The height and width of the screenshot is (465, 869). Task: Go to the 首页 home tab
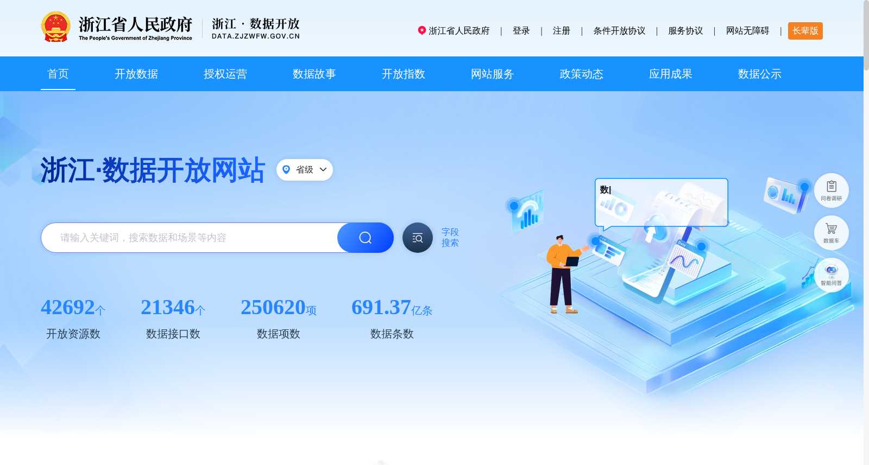(x=58, y=74)
